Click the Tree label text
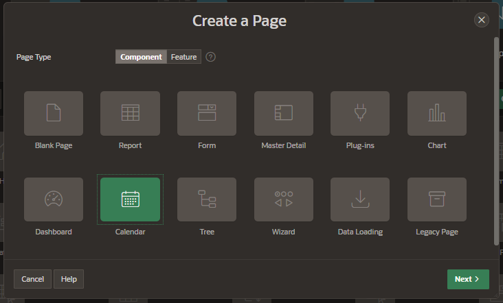The width and height of the screenshot is (503, 303). [207, 232]
